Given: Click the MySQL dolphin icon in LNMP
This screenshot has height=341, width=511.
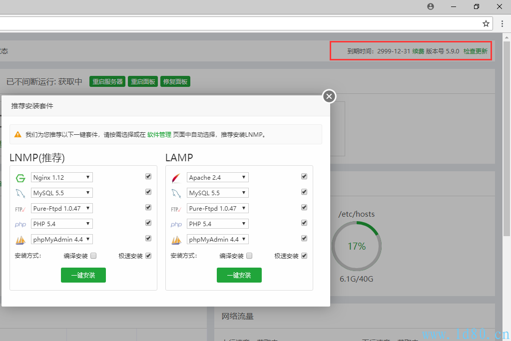Looking at the screenshot, I should click(20, 193).
